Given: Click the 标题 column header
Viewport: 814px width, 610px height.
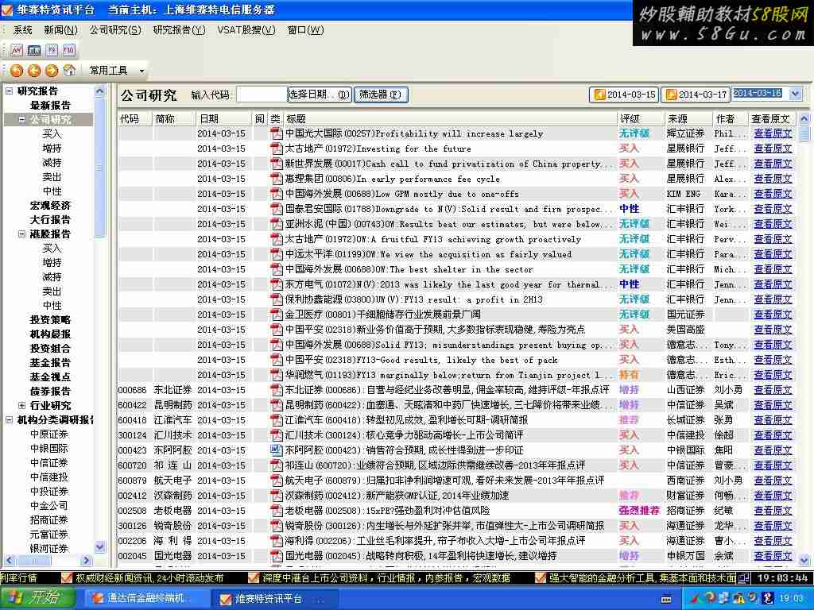Looking at the screenshot, I should pos(450,119).
